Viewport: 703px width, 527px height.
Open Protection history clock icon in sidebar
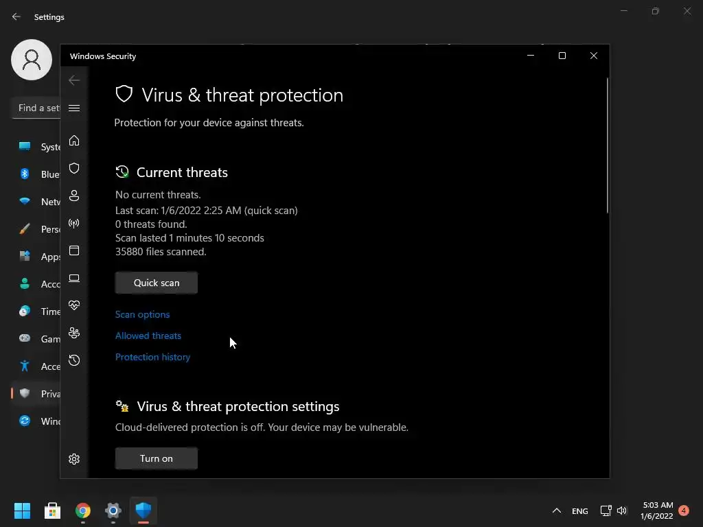coord(74,360)
